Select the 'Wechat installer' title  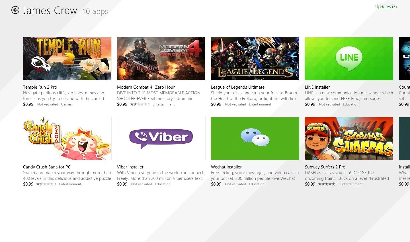226,167
